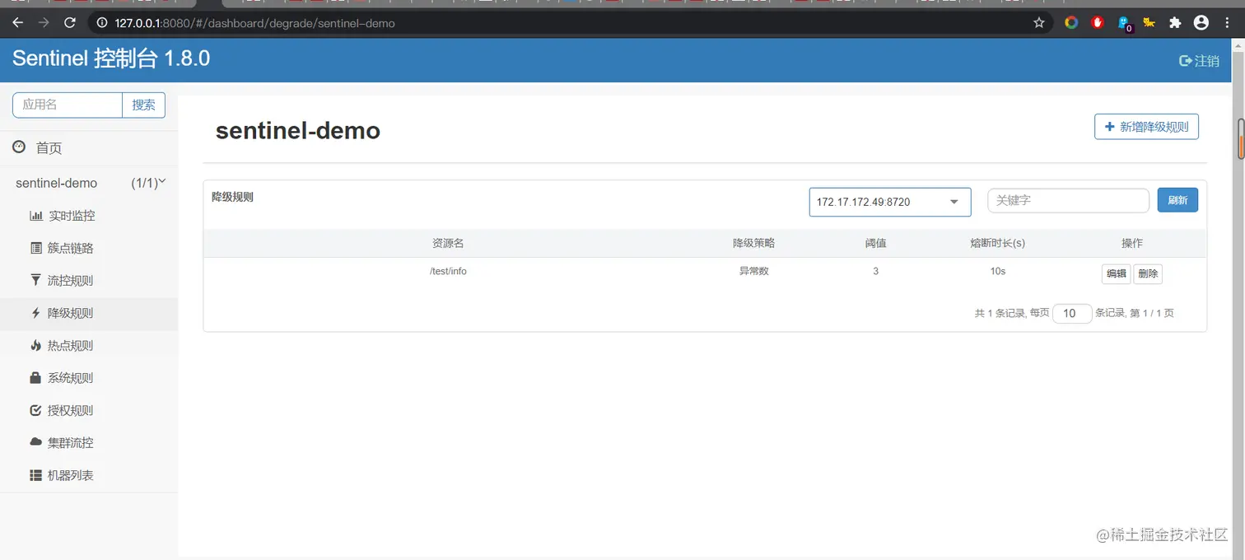Click the colorful circle extension icon
Image resolution: width=1245 pixels, height=560 pixels.
(x=1071, y=23)
